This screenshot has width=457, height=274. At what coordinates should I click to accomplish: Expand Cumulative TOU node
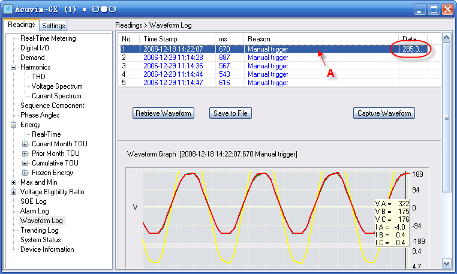(x=25, y=164)
